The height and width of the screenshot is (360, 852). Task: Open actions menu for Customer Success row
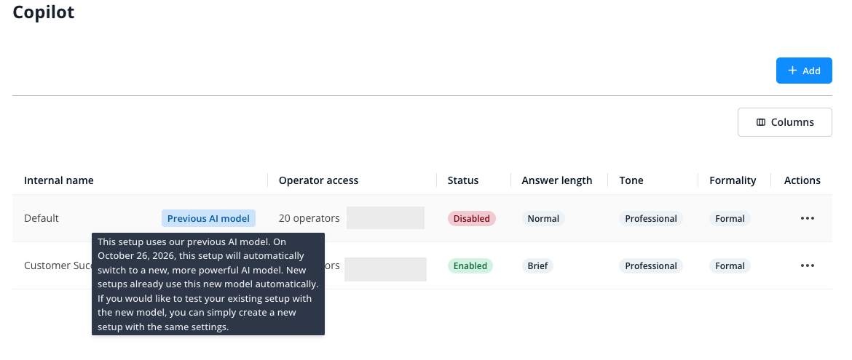[x=807, y=265]
